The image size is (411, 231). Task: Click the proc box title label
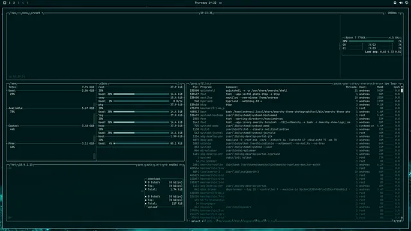194,83
